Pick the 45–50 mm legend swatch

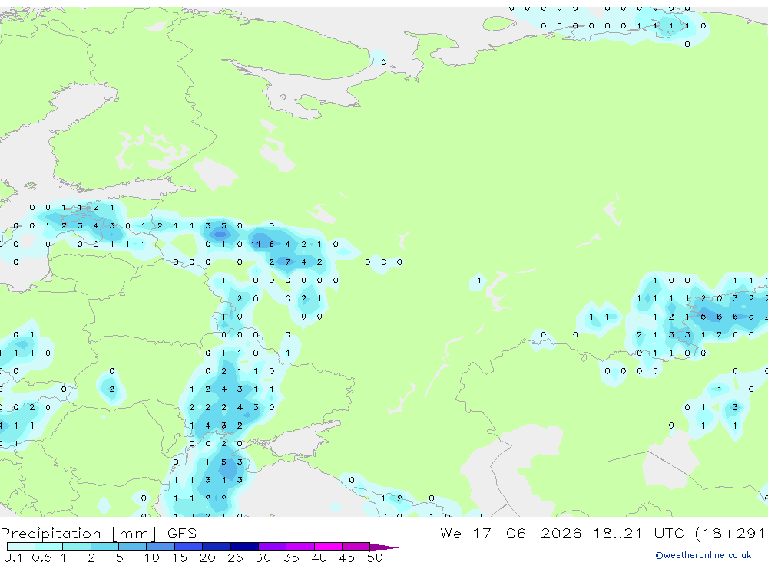coord(356,547)
